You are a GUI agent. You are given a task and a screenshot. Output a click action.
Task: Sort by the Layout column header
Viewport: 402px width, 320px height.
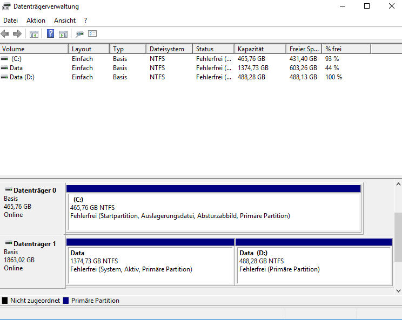point(89,49)
